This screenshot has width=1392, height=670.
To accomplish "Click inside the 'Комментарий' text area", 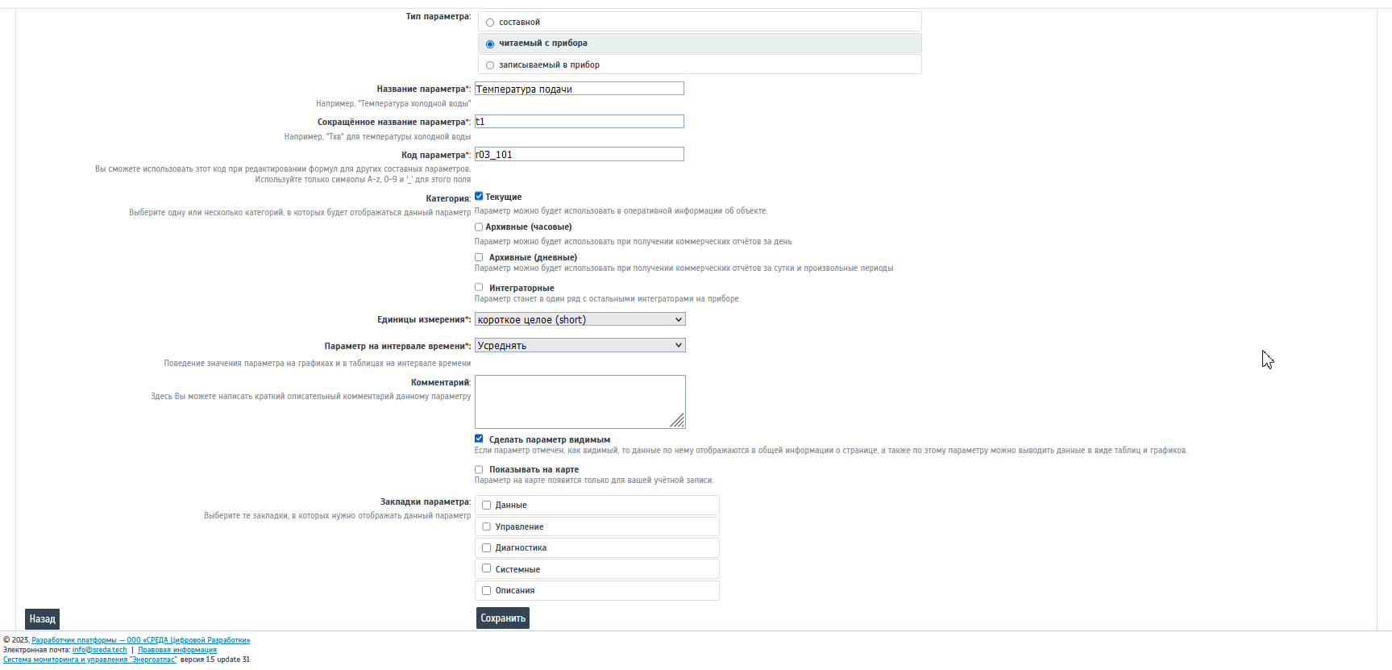I will 579,402.
